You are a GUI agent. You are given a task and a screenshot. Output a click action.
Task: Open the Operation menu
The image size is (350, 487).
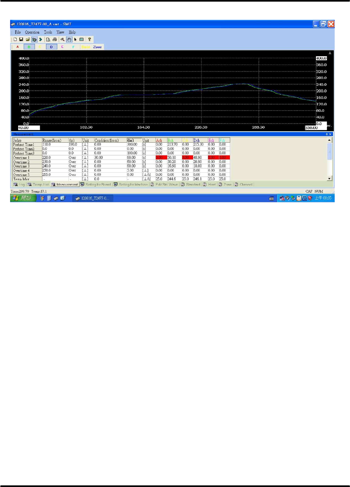[x=32, y=32]
